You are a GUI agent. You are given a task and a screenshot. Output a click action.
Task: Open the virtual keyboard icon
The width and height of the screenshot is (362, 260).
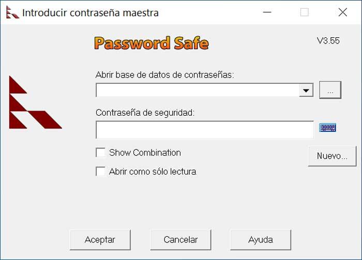coord(327,128)
